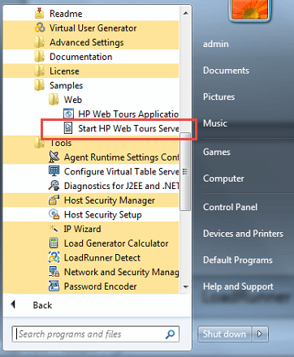294x357 pixels.
Task: Open Computer from Start menu
Action: click(x=223, y=178)
